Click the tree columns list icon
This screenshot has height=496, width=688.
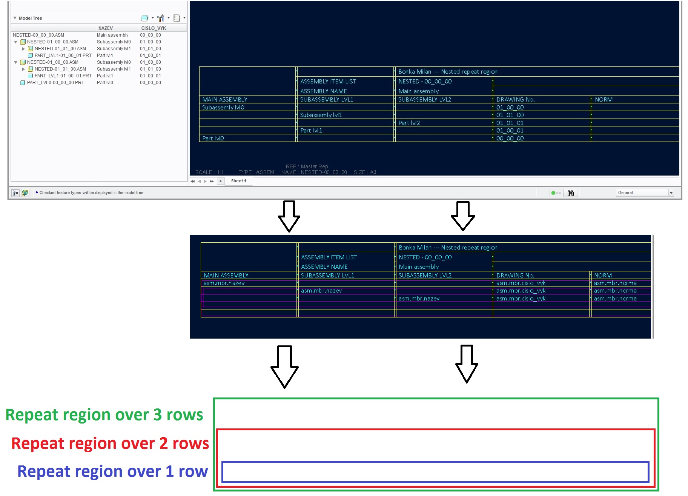tap(177, 18)
